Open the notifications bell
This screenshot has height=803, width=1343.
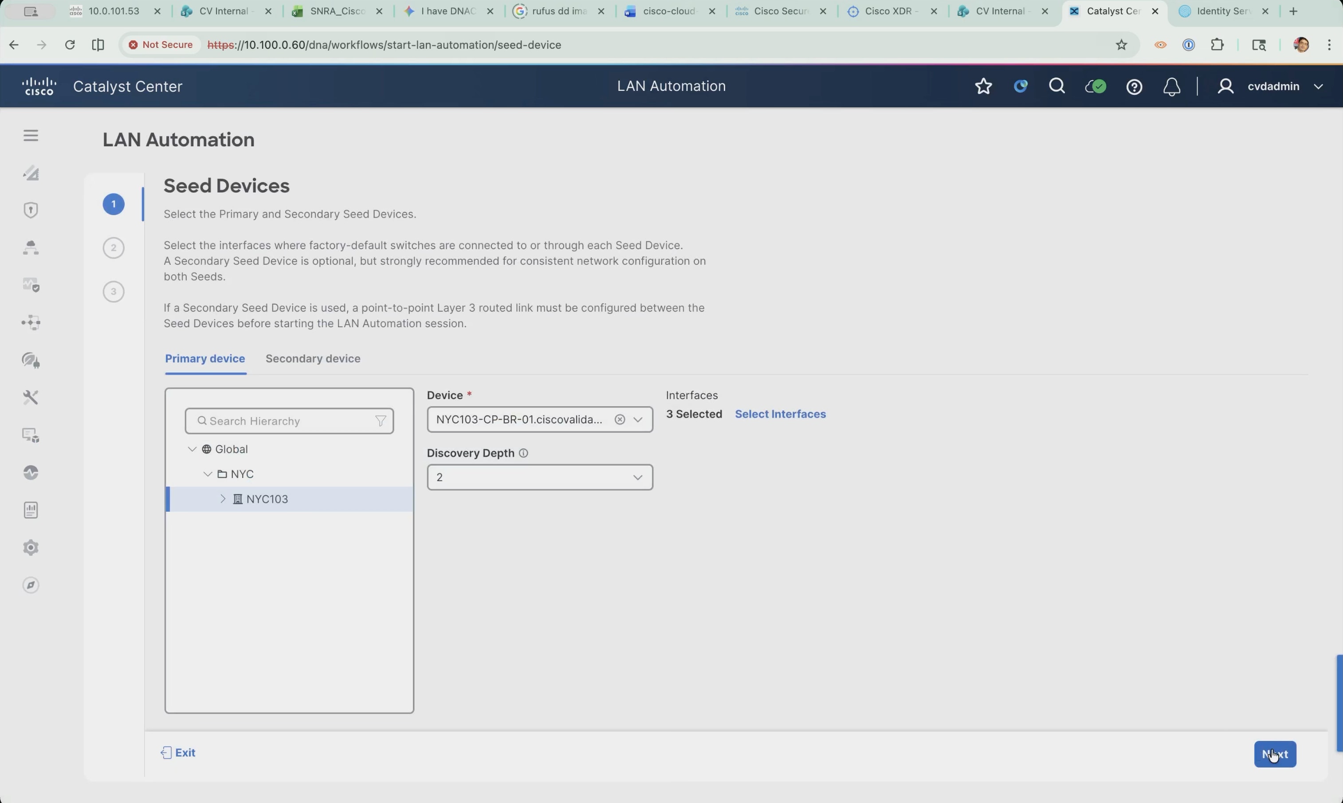(x=1171, y=86)
